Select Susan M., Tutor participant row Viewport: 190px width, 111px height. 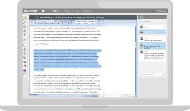tap(152, 32)
